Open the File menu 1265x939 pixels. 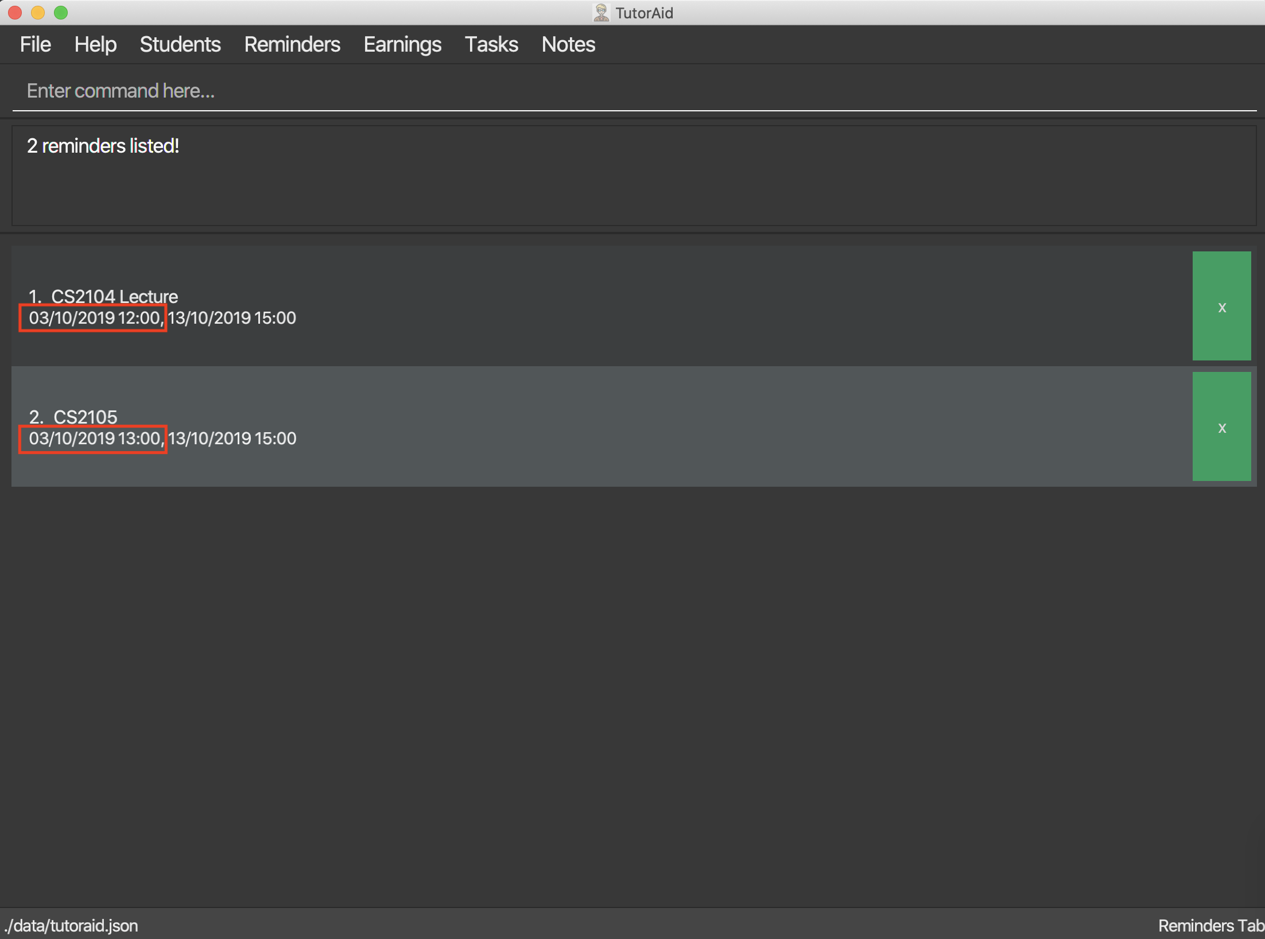(36, 42)
